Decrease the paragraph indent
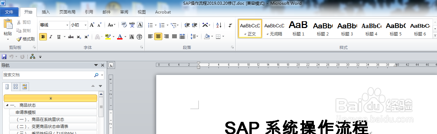The width and height of the screenshot is (437, 134). 187,25
